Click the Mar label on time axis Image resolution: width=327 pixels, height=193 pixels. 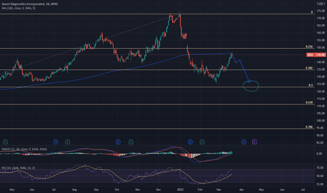pos(219,189)
